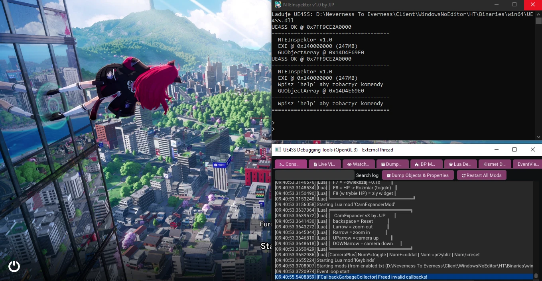Image resolution: width=542 pixels, height=281 pixels.
Task: Click the Search log input field
Action: [x=314, y=175]
